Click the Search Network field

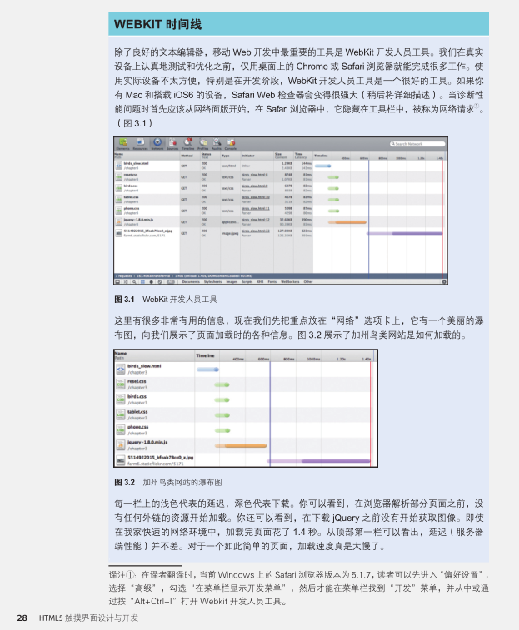417,144
